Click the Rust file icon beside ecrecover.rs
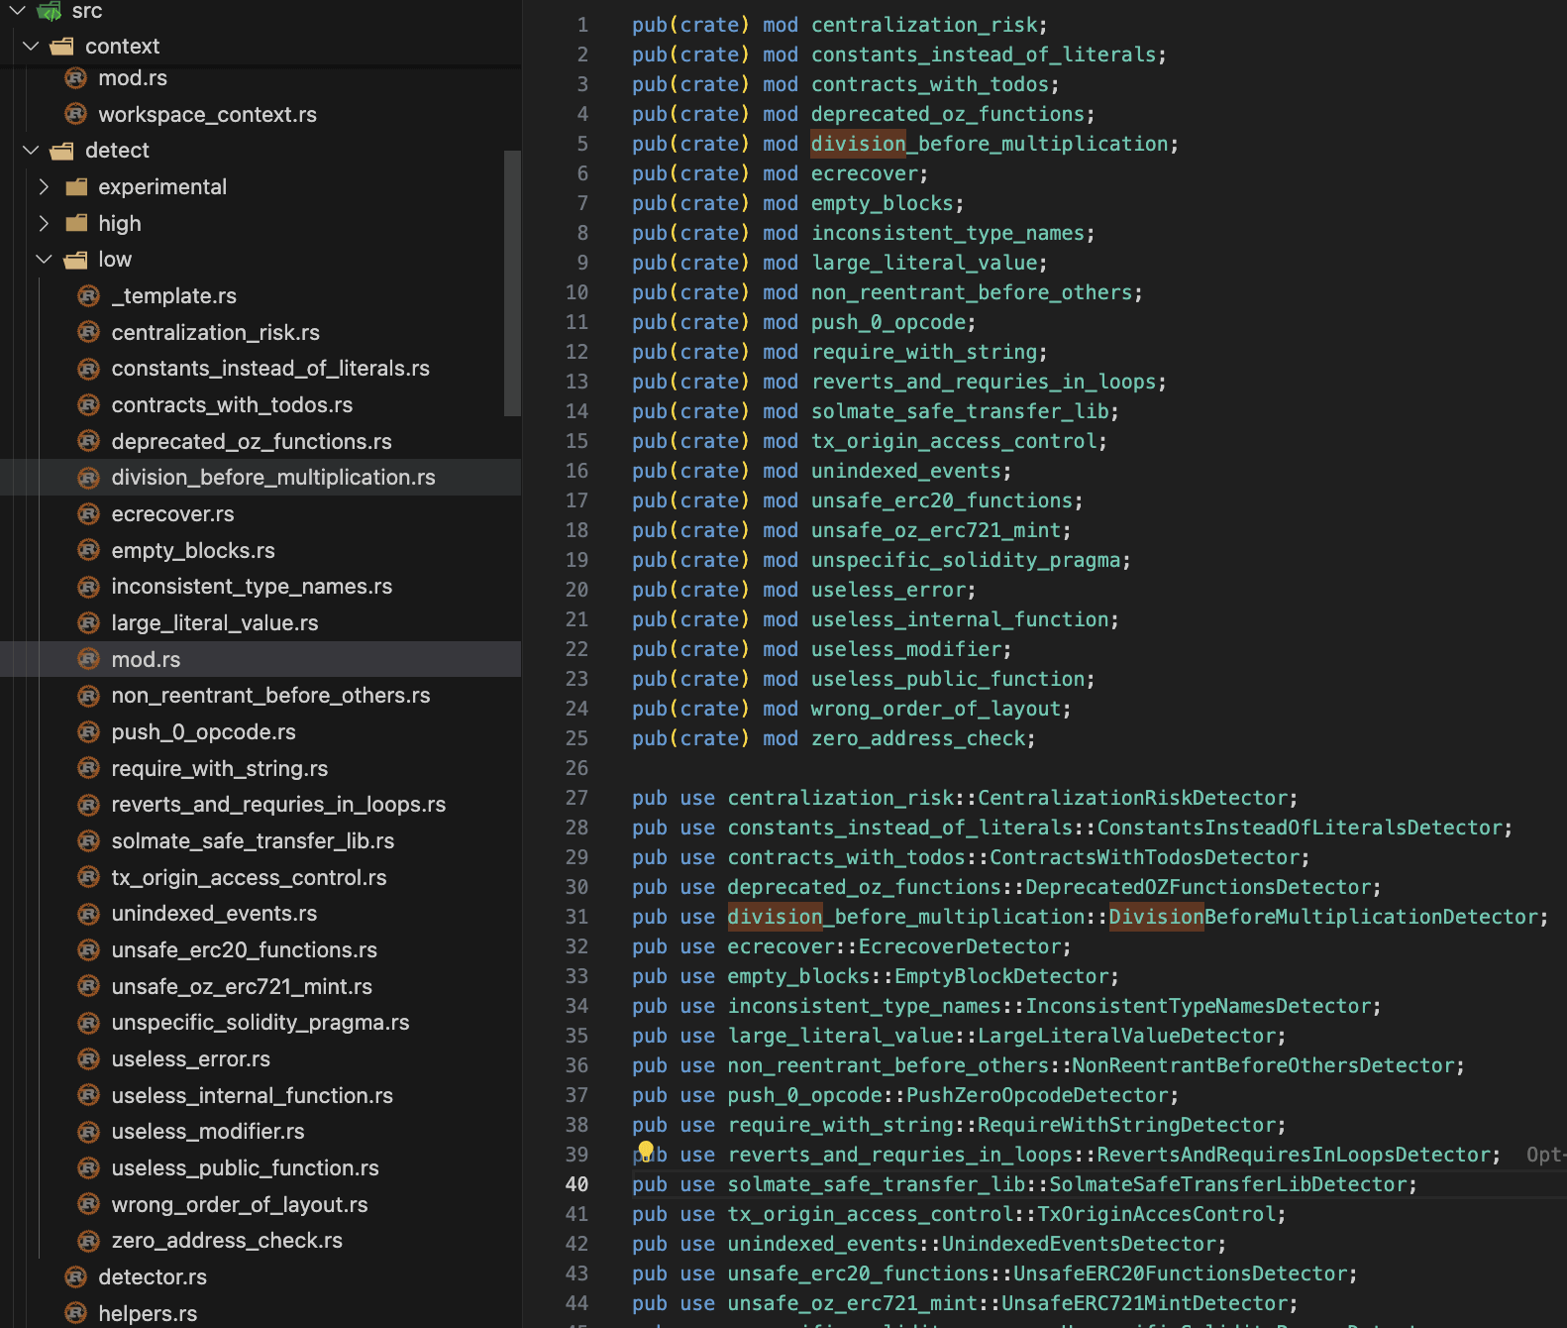Screen dimensions: 1567x1328 89,514
